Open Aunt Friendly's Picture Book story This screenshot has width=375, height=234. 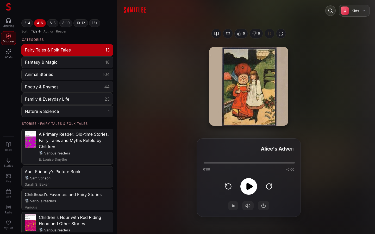coord(67,177)
